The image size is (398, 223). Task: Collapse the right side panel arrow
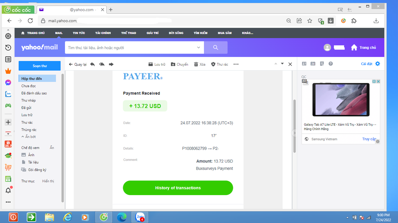(295, 133)
